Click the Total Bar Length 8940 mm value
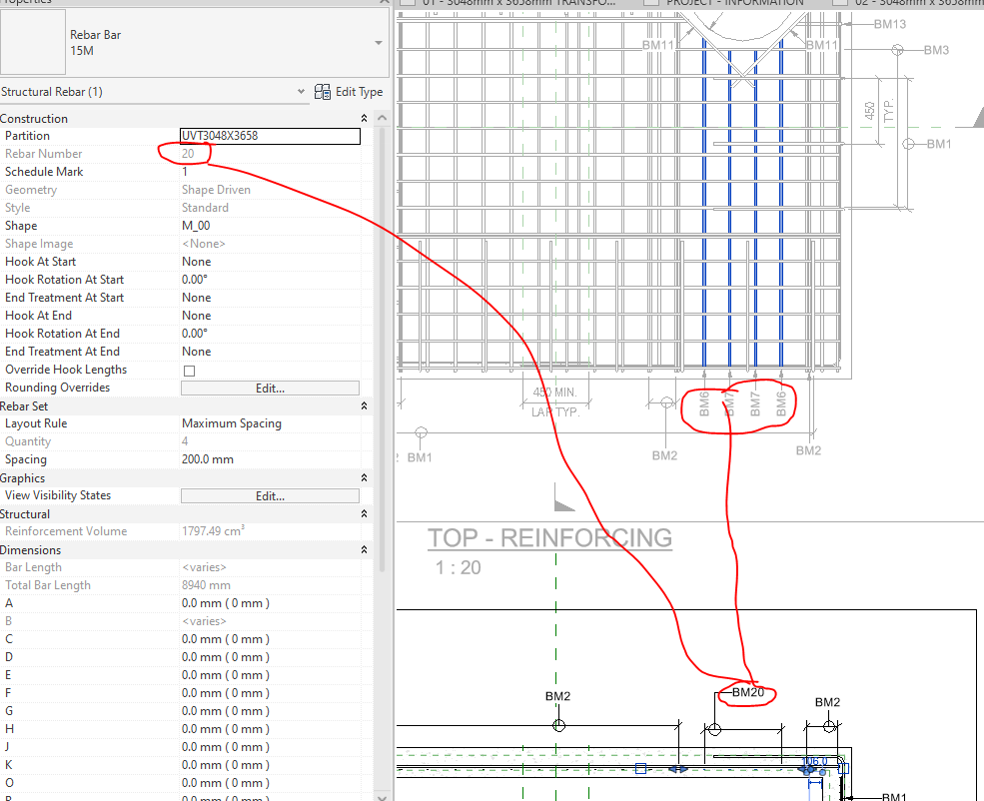The image size is (984, 801). (206, 585)
